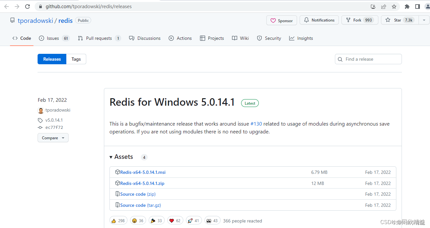Click the share page icon in address bar

384,7
